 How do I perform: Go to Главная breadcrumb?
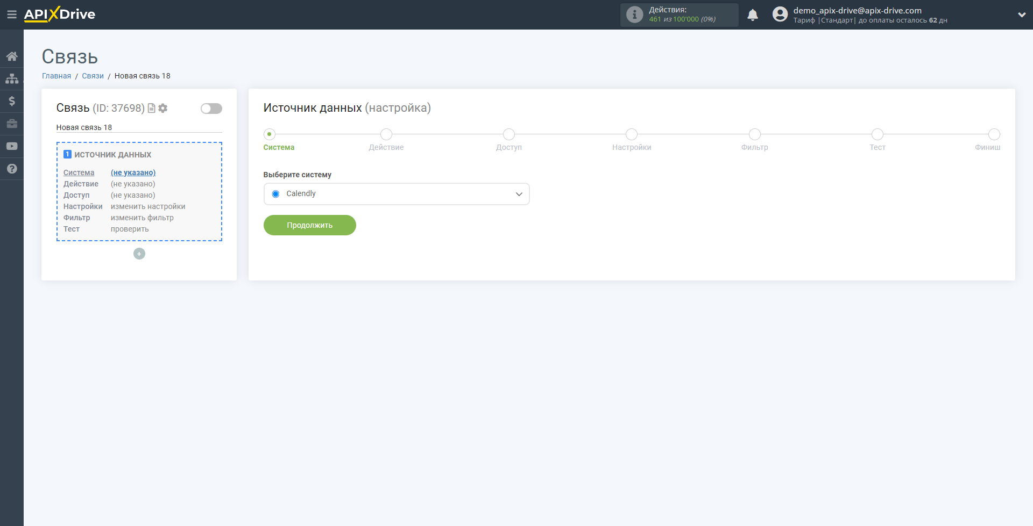(56, 76)
